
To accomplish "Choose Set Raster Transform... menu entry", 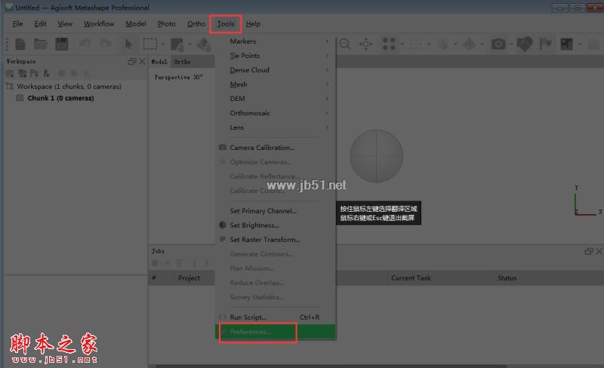I will 275,240.
